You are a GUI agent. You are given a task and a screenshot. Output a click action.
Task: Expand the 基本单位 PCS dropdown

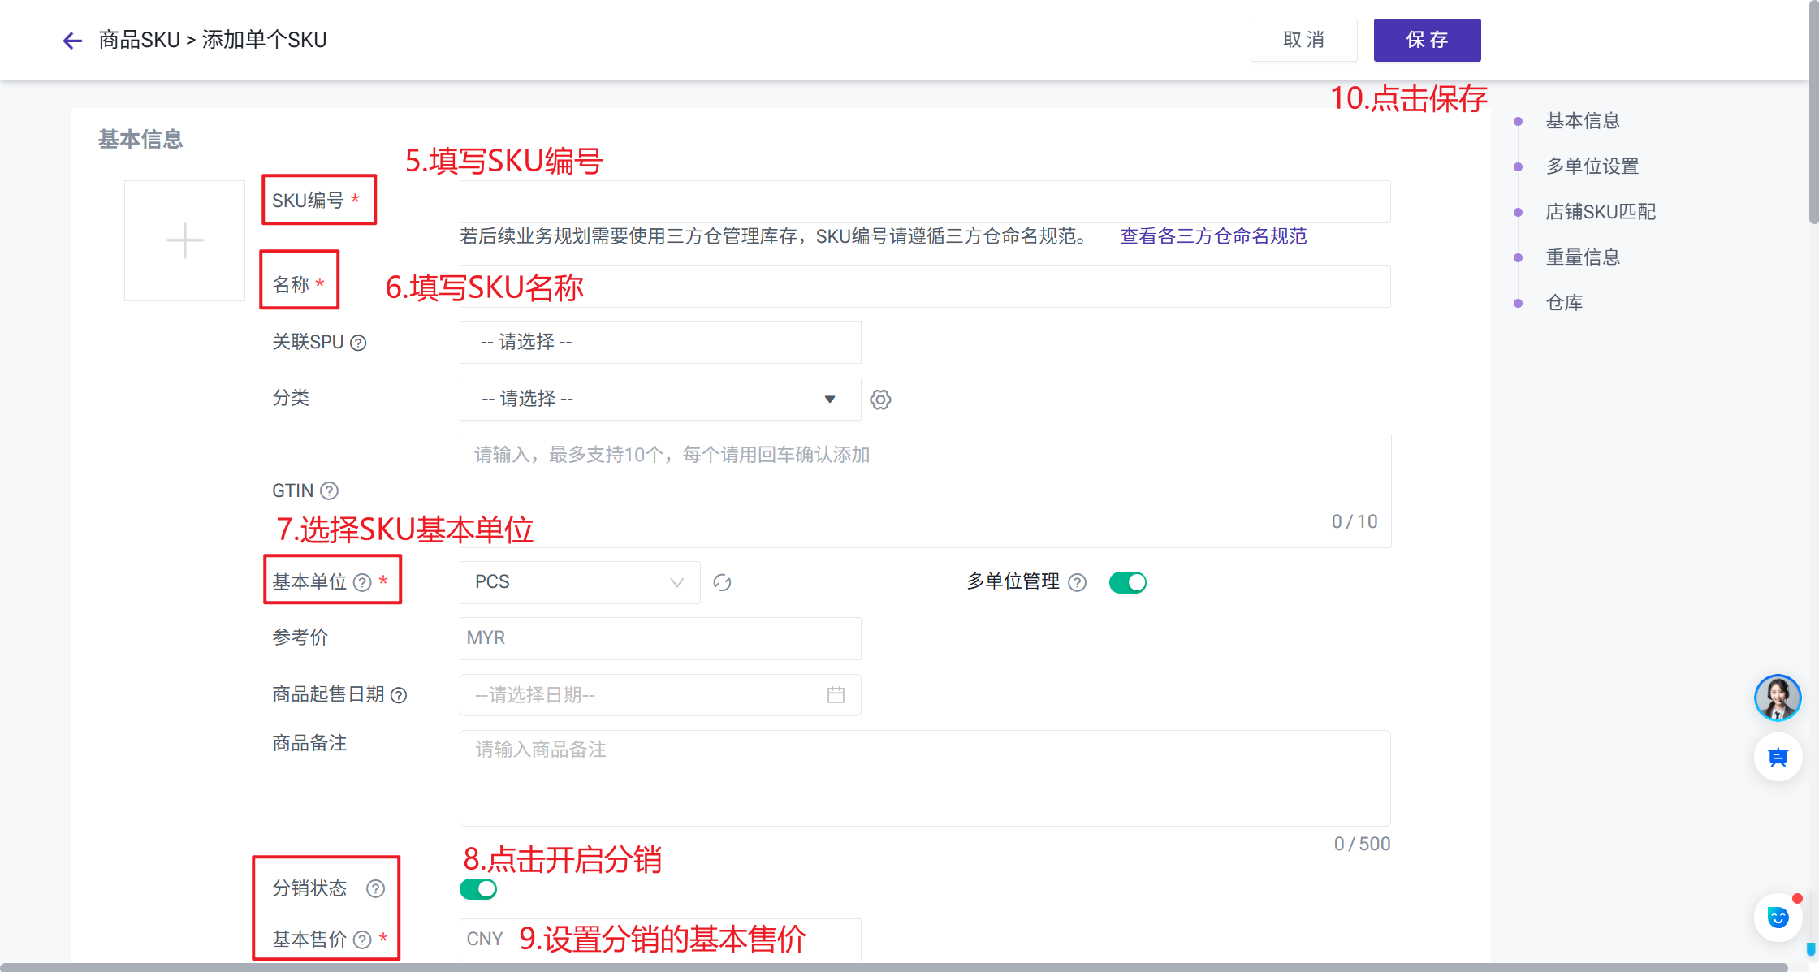579,582
